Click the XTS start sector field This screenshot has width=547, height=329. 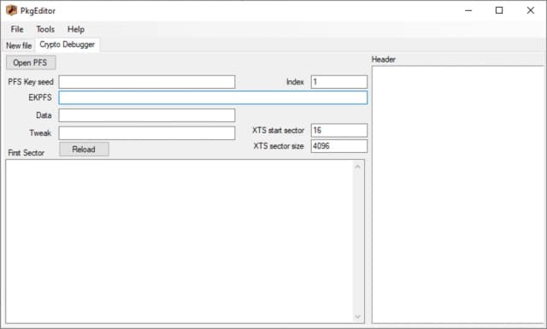(339, 130)
